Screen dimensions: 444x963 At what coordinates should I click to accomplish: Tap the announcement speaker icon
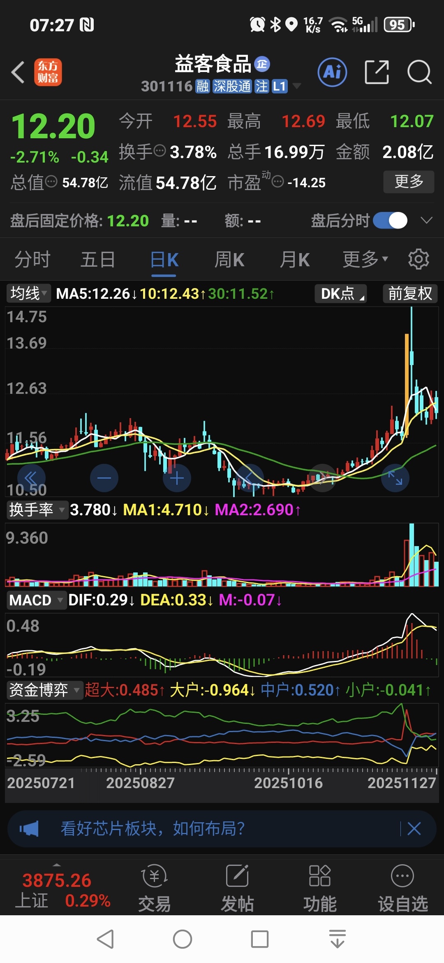(29, 829)
